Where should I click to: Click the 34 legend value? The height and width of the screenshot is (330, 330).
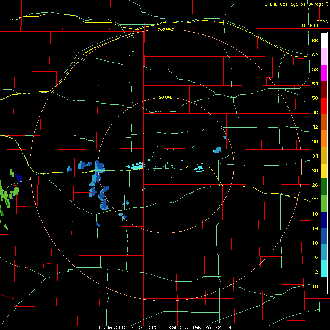(315, 156)
